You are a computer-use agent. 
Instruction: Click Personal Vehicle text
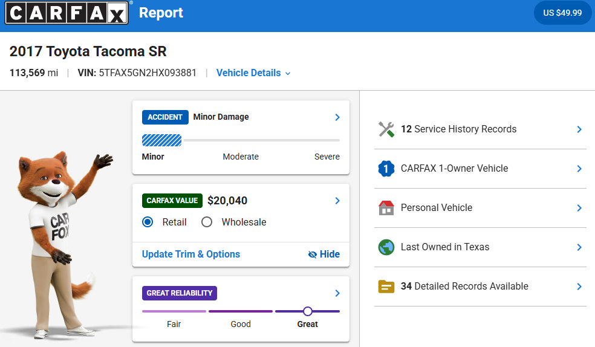pyautogui.click(x=437, y=208)
